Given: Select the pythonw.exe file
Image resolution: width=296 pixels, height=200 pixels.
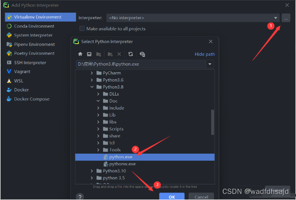Looking at the screenshot, I should [x=145, y=164].
